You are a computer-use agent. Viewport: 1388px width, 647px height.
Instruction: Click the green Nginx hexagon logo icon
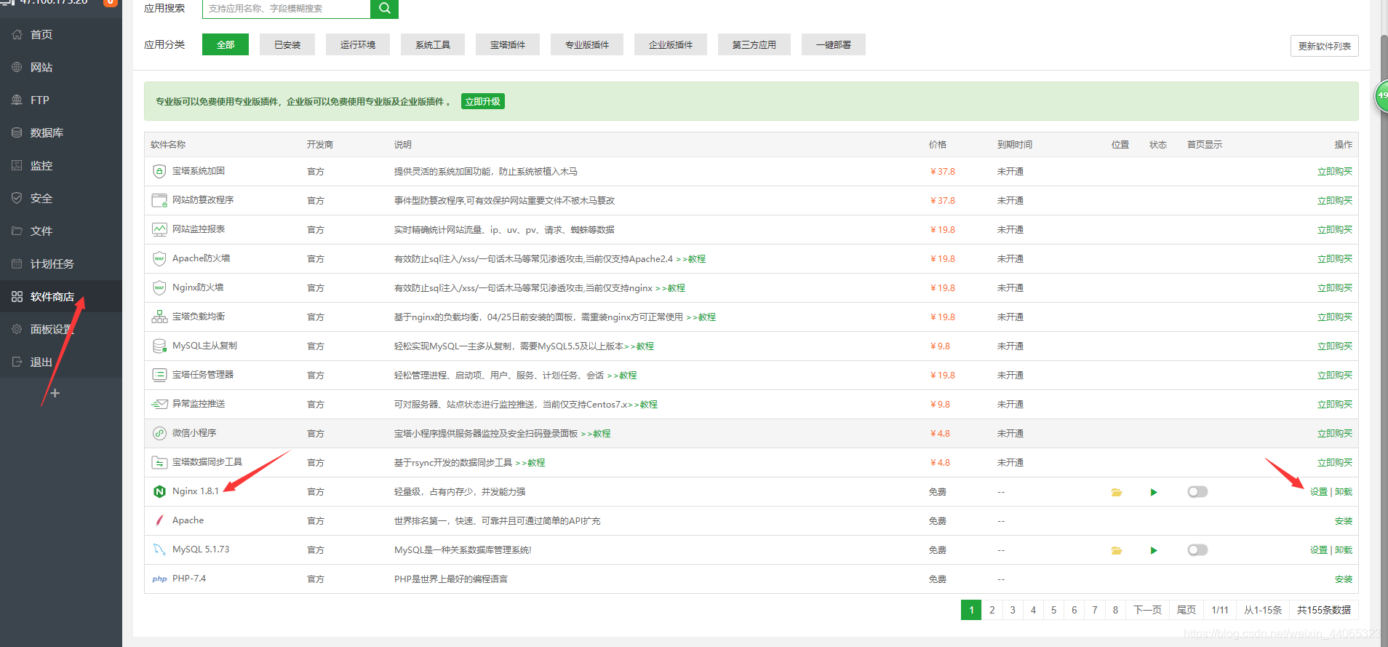[x=159, y=491]
